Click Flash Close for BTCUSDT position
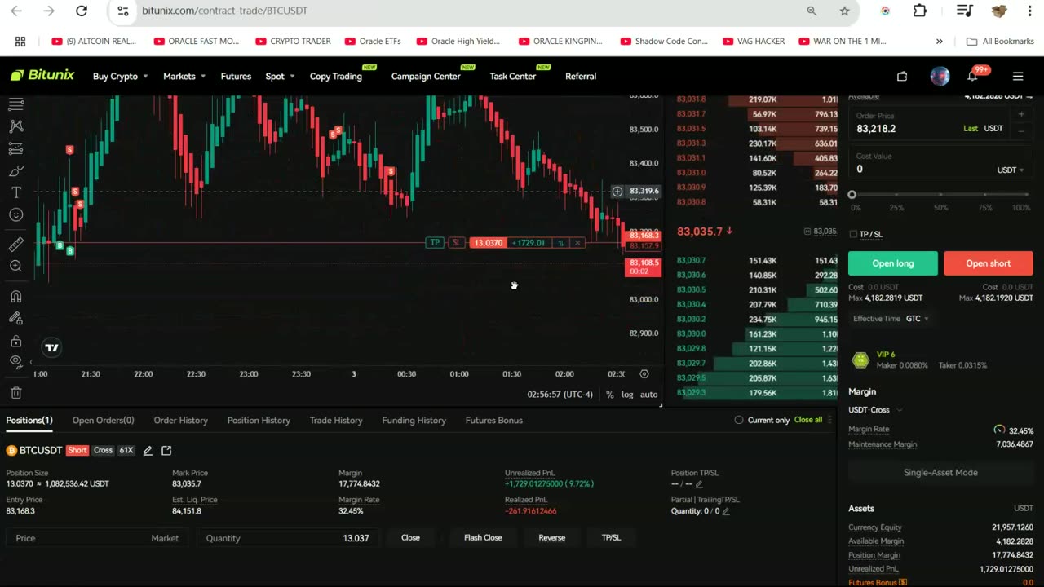This screenshot has height=587, width=1044. tap(483, 537)
